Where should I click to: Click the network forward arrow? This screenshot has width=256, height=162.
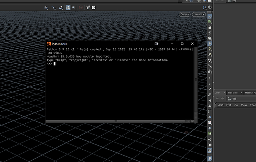222,99
